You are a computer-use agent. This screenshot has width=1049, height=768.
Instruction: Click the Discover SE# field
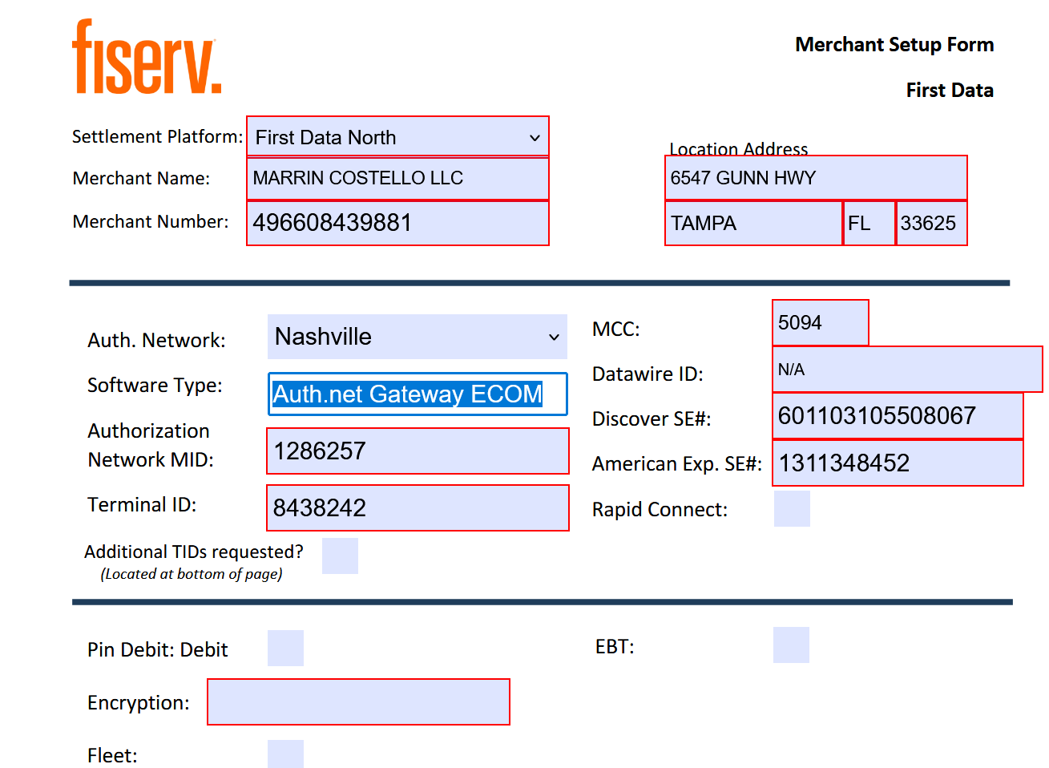(898, 416)
